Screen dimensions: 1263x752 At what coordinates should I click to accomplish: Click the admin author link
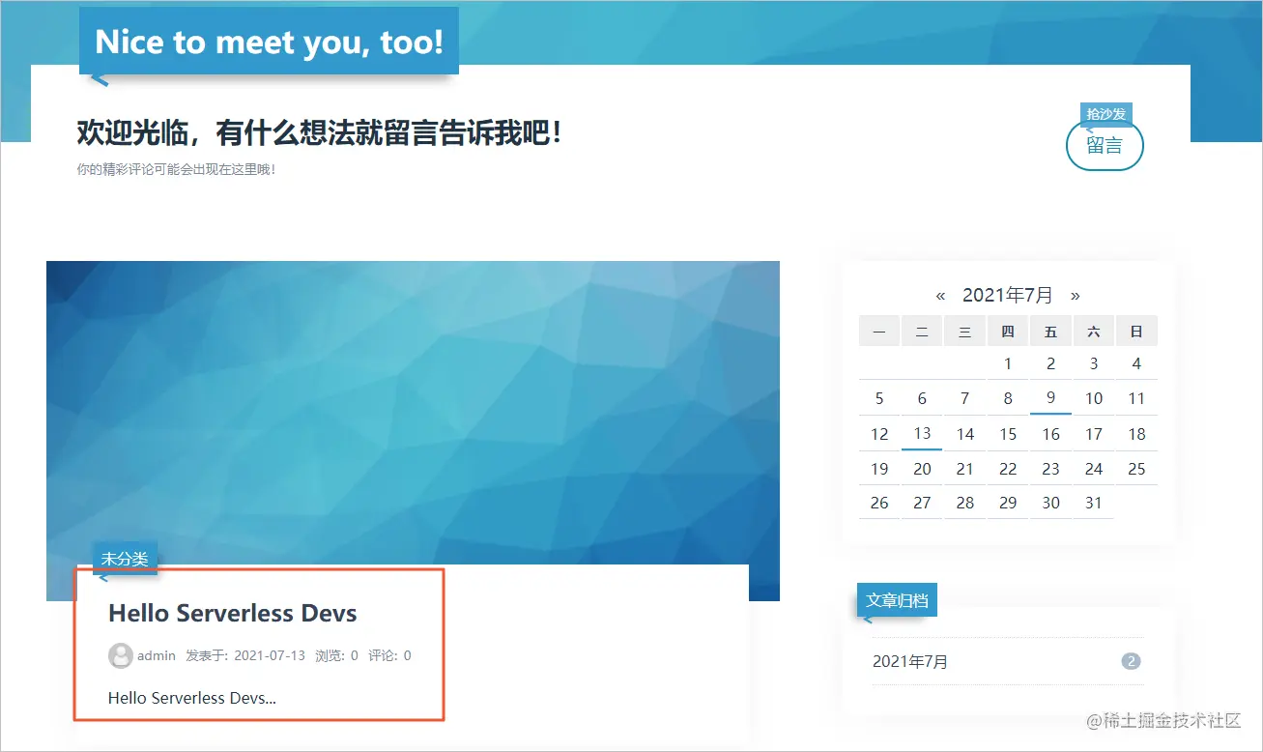pyautogui.click(x=157, y=655)
